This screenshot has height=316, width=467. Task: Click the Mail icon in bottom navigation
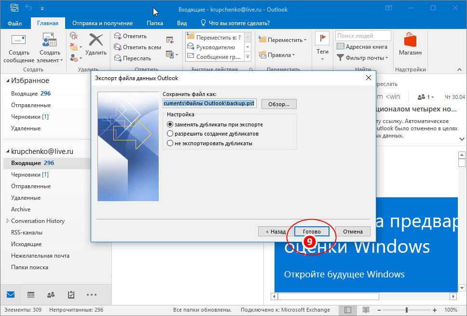pos(11,295)
